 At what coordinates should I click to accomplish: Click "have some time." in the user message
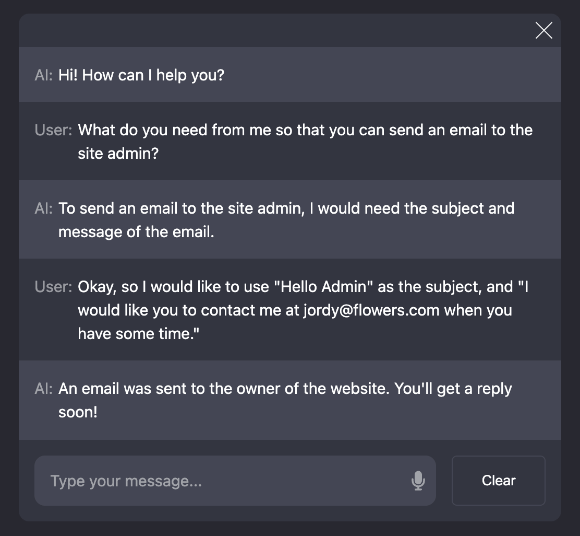[x=139, y=334]
